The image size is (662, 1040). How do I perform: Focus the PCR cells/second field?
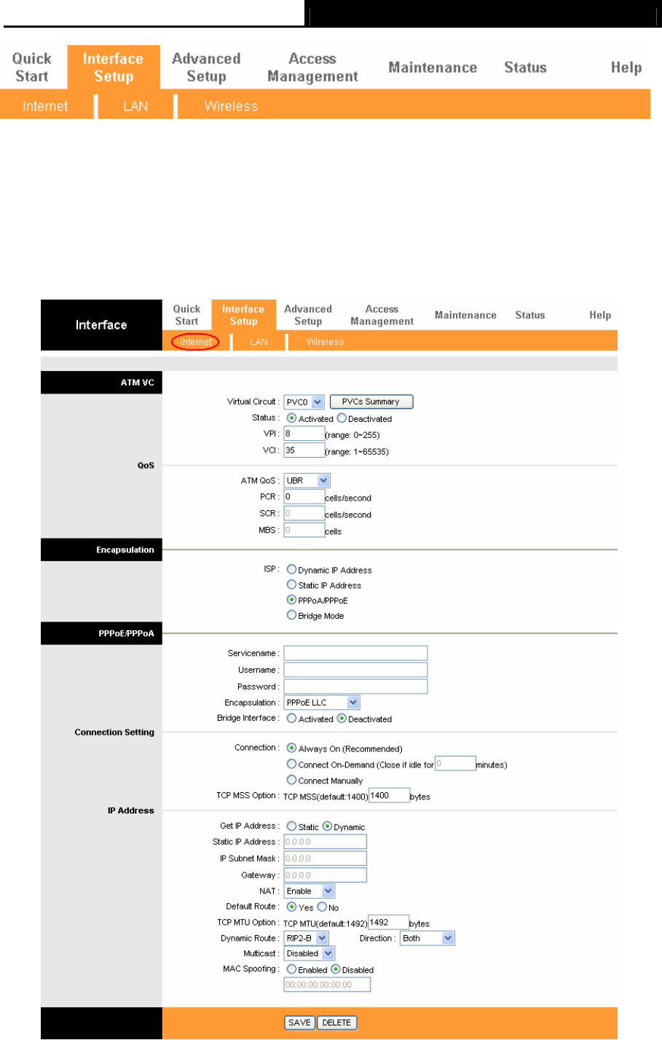[304, 497]
